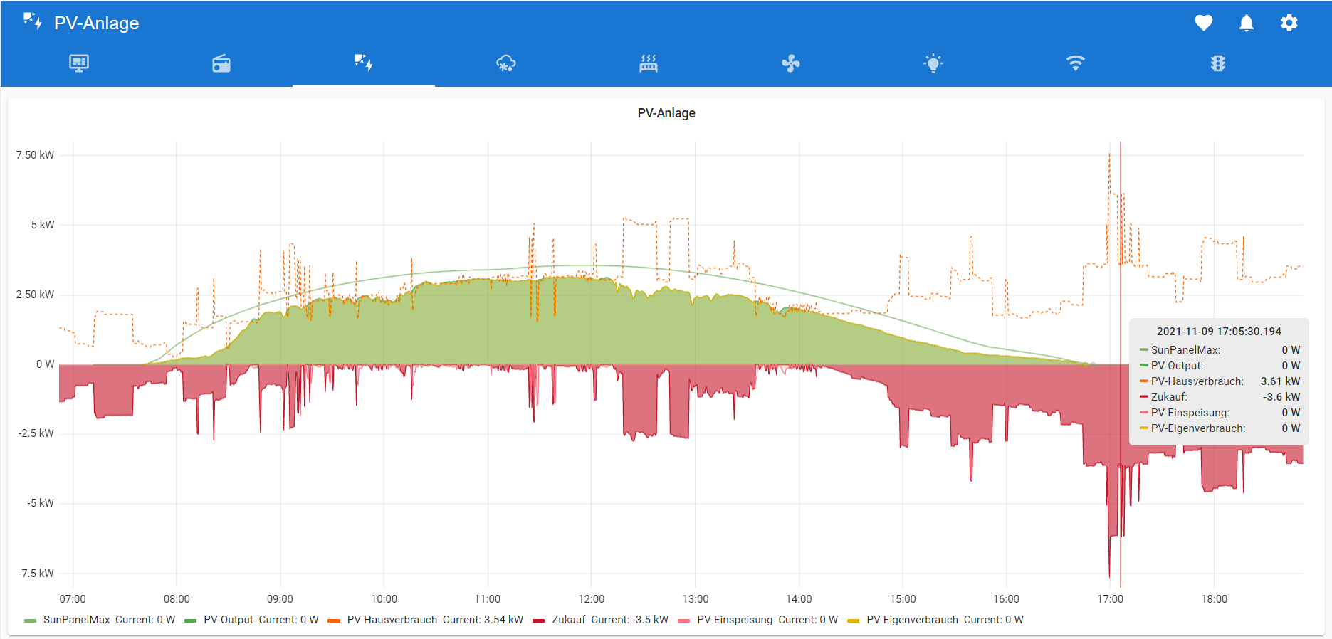The image size is (1332, 639).
Task: Click Zukauf red legend color swatch
Action: (538, 620)
